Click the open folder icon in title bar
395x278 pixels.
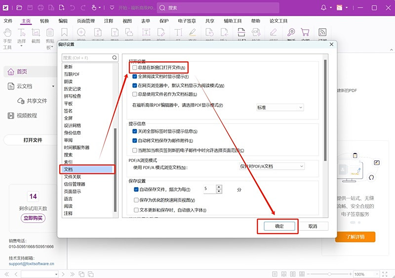click(x=19, y=8)
